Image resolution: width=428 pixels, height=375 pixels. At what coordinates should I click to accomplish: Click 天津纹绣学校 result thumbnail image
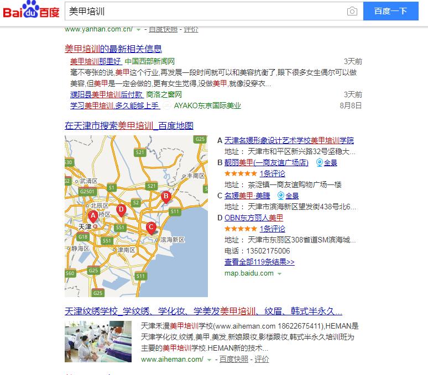(x=98, y=341)
